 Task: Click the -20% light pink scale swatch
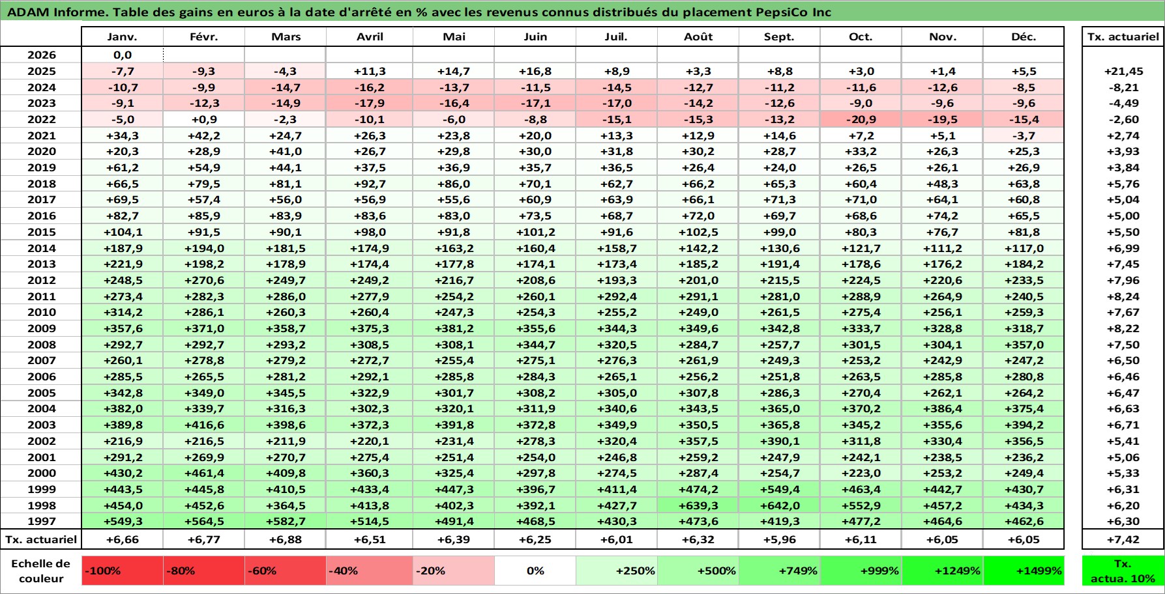(x=454, y=571)
